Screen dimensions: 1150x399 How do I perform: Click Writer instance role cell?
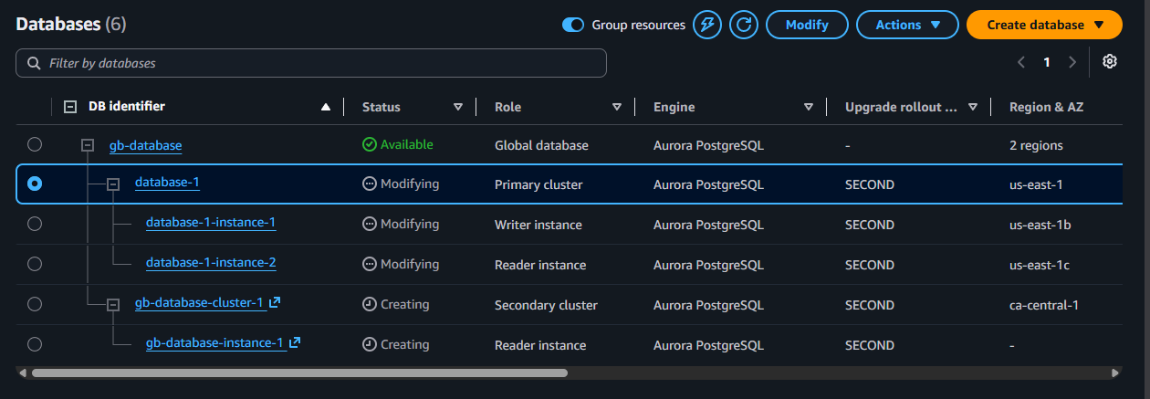pyautogui.click(x=538, y=225)
